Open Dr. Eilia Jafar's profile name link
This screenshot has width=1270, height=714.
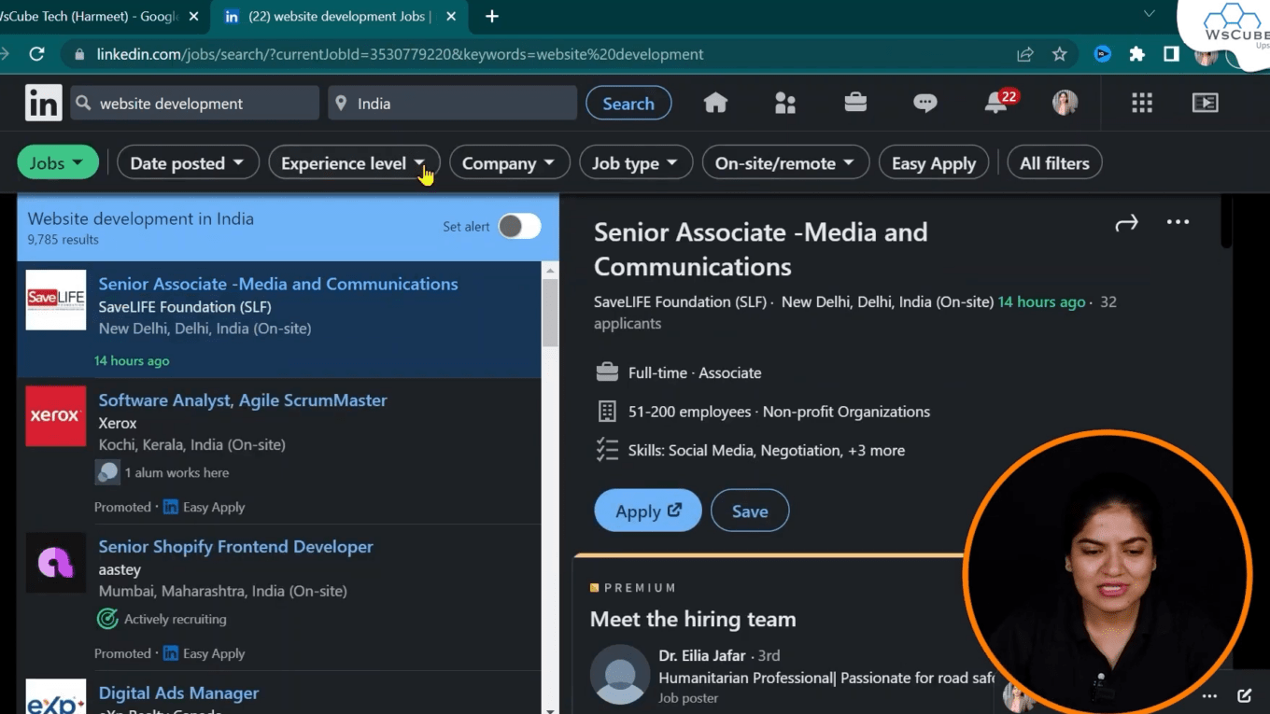(x=702, y=655)
